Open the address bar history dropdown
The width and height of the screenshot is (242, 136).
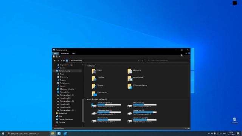click(139, 60)
